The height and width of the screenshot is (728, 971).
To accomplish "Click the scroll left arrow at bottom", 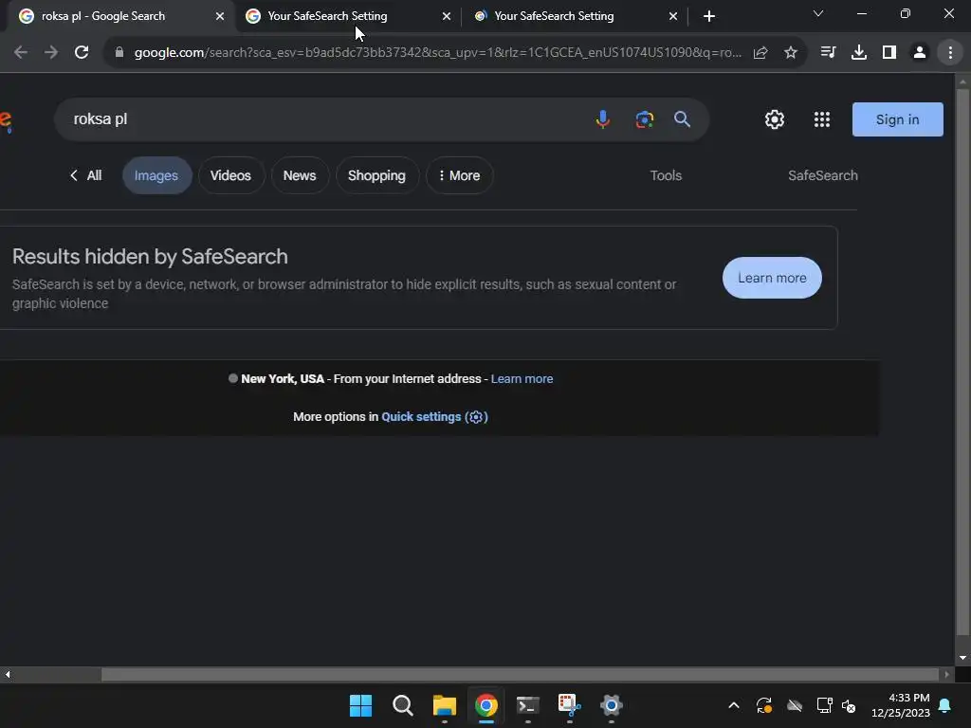I will click(x=8, y=674).
